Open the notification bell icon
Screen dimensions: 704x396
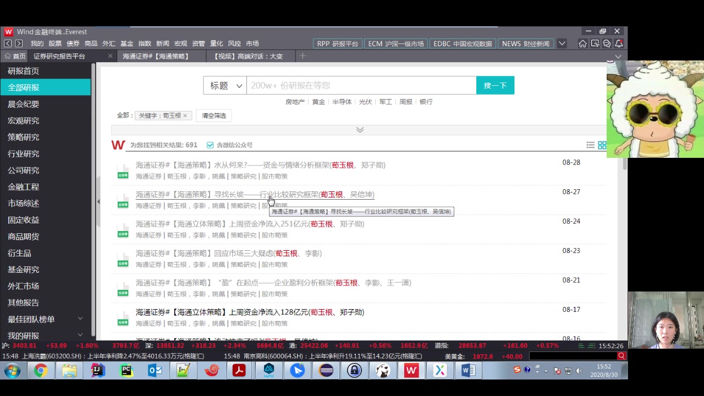[x=619, y=43]
